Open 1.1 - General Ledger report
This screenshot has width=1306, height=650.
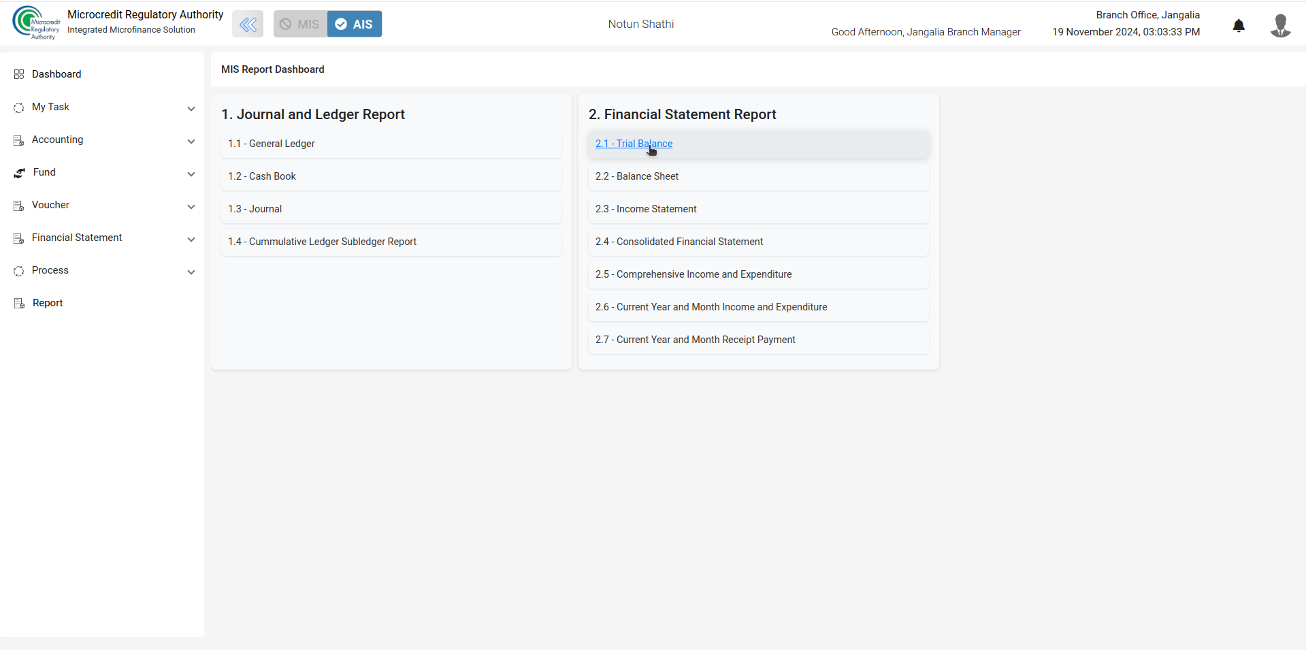tap(391, 144)
